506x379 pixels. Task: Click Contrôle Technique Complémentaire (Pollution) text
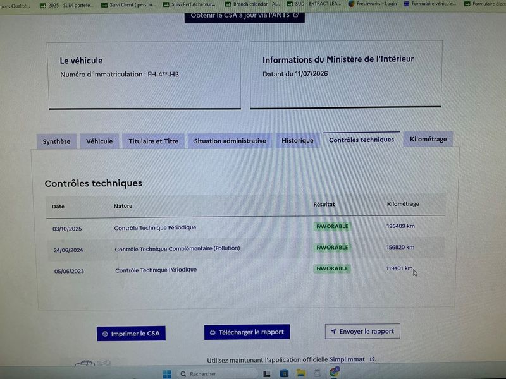178,248
